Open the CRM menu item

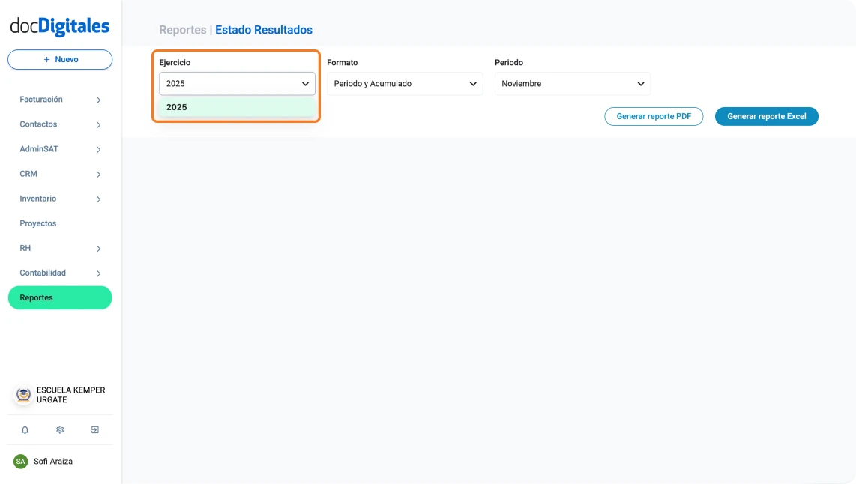click(x=28, y=174)
